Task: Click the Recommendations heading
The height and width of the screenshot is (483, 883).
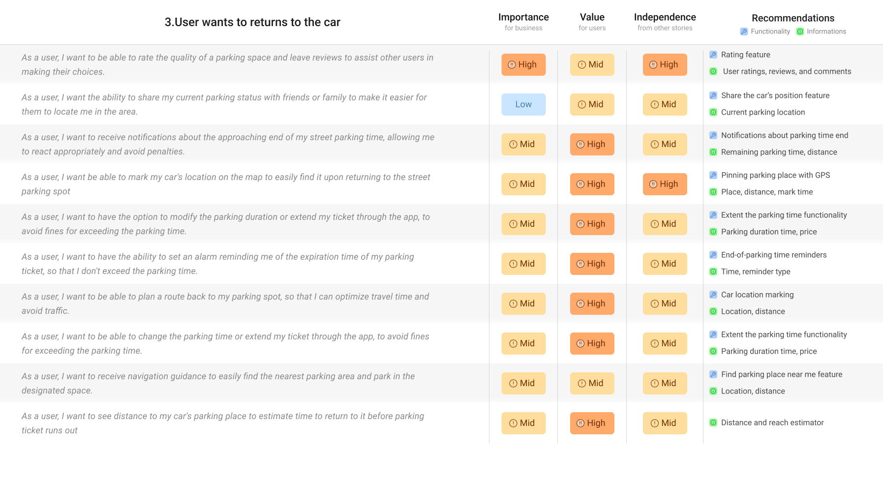Action: click(x=793, y=18)
